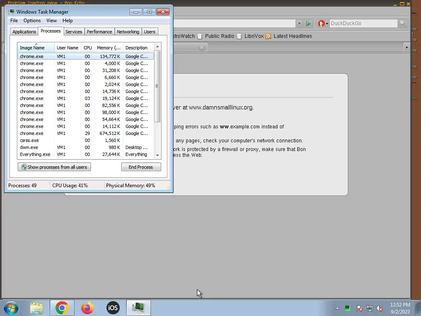Select chrome.exe row showing CPU 03
This screenshot has height=316, width=421.
point(86,98)
